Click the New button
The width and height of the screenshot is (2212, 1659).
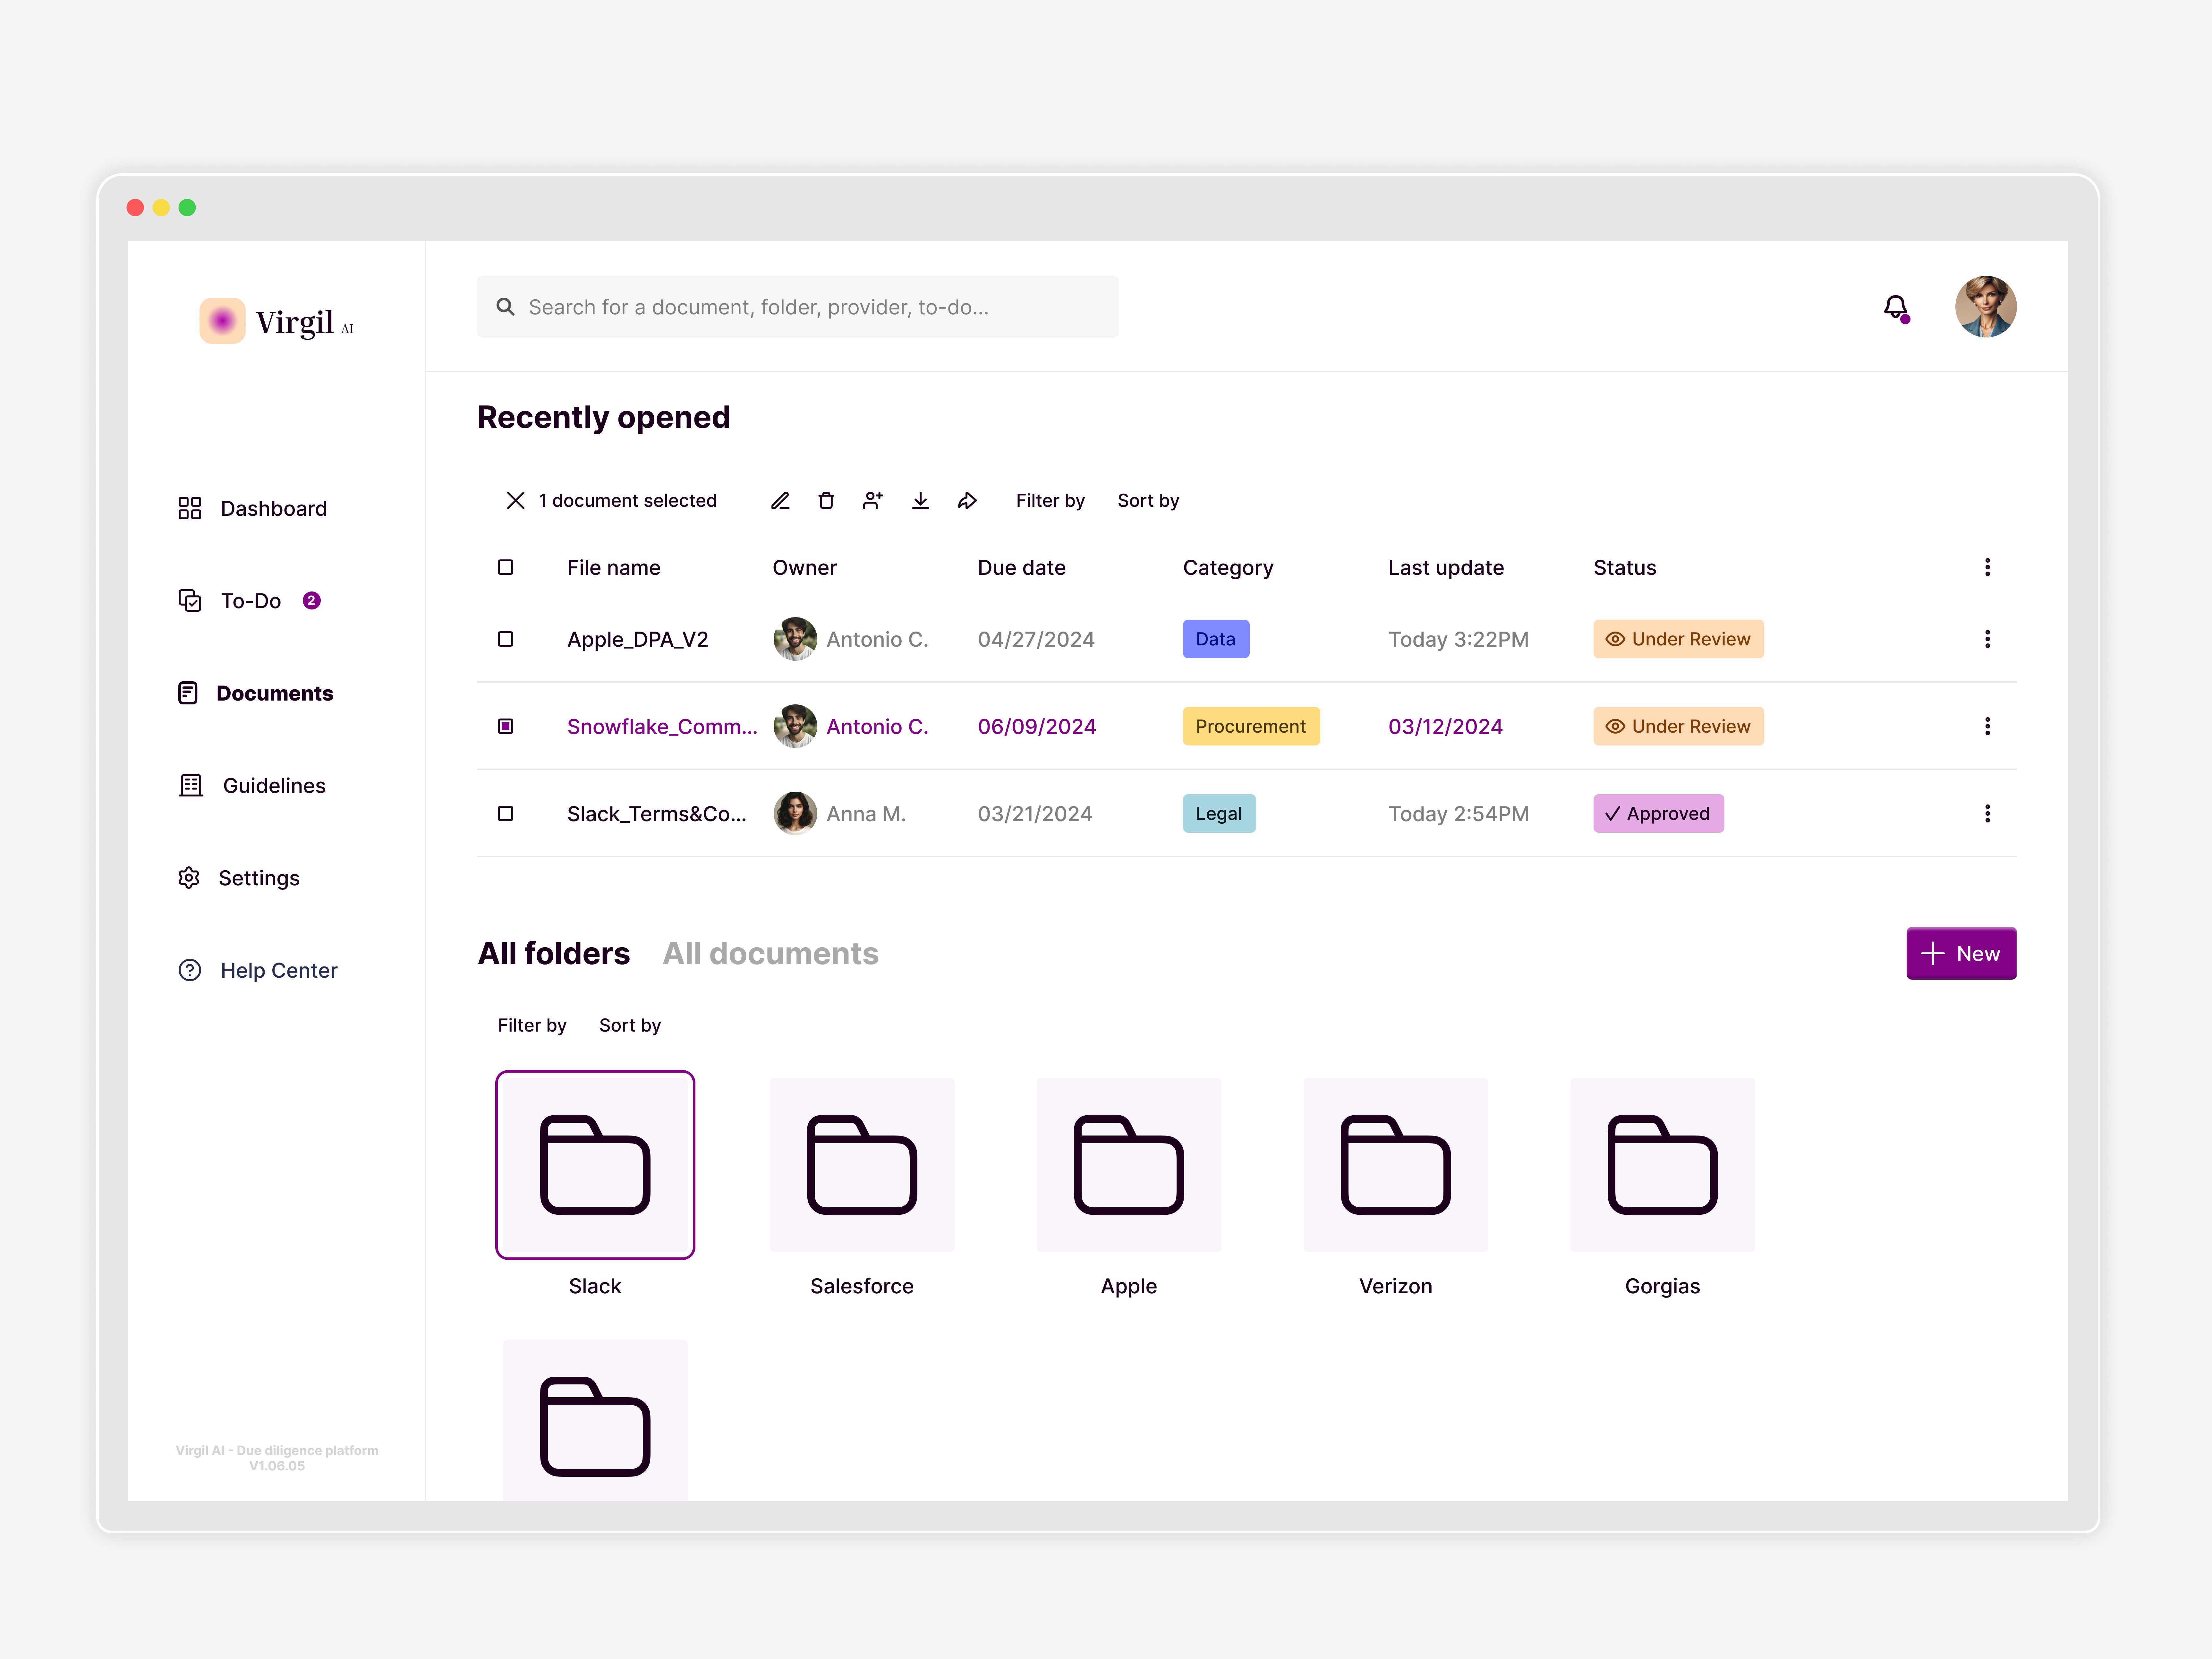[x=1960, y=953]
